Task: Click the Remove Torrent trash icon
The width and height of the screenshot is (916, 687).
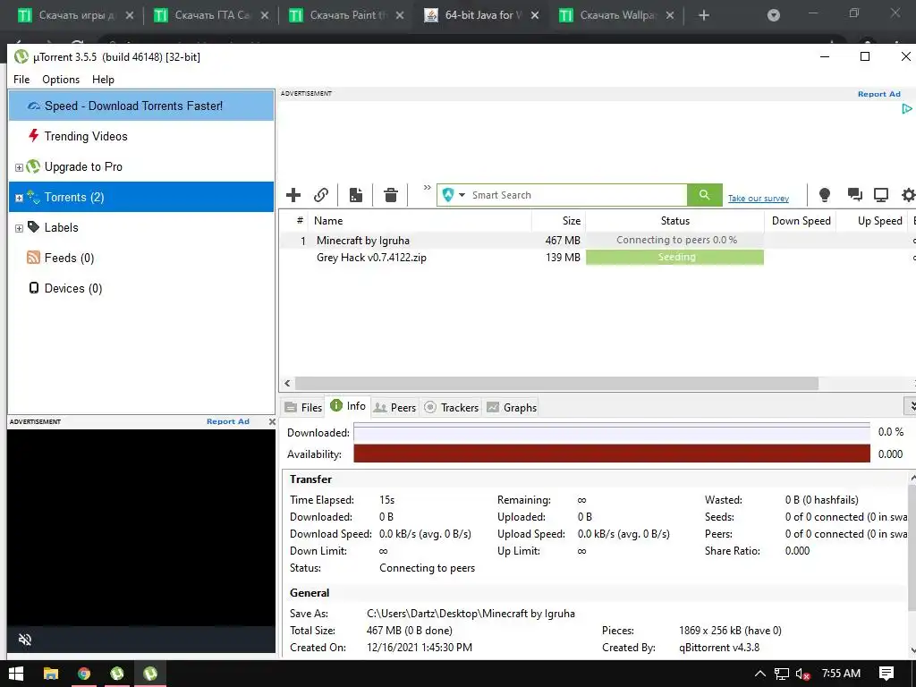Action: click(x=391, y=194)
